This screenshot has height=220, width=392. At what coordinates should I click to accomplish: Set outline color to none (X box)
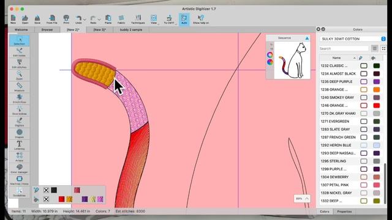click(x=46, y=190)
